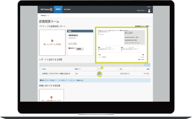Open the 経費精算 tab
The width and height of the screenshot is (192, 119).
(58, 9)
